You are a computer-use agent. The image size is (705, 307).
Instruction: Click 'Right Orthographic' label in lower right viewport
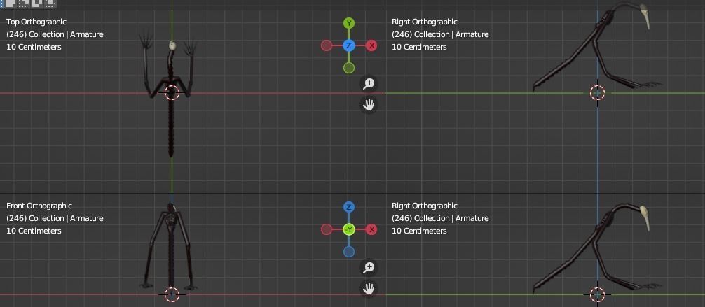425,206
